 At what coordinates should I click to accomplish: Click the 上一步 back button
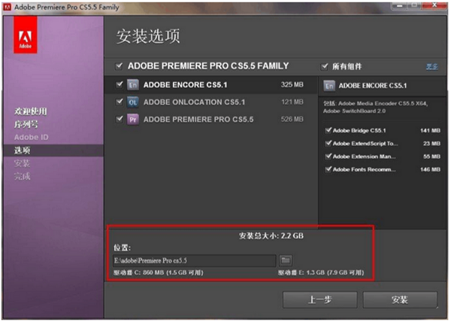click(320, 300)
